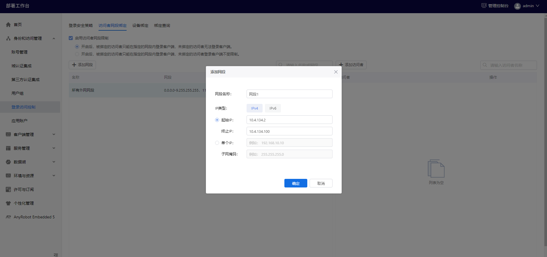
Task: Open the admin dropdown arrow
Action: click(538, 6)
